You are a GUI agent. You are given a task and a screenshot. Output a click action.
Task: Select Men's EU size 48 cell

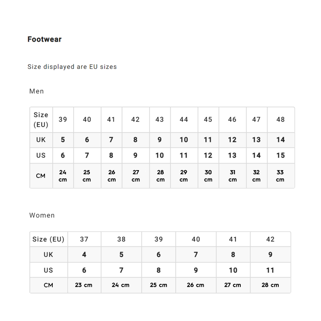pyautogui.click(x=281, y=120)
